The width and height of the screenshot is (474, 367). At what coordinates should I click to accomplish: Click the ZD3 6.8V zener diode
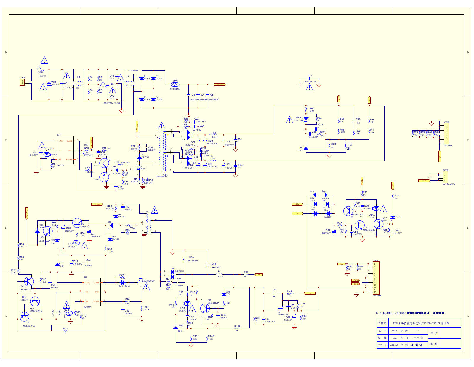point(315,195)
